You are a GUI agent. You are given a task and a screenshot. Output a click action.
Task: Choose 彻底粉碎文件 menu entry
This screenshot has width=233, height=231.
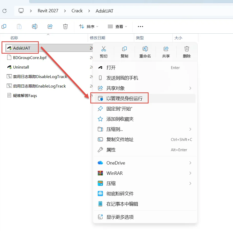(x=145, y=194)
